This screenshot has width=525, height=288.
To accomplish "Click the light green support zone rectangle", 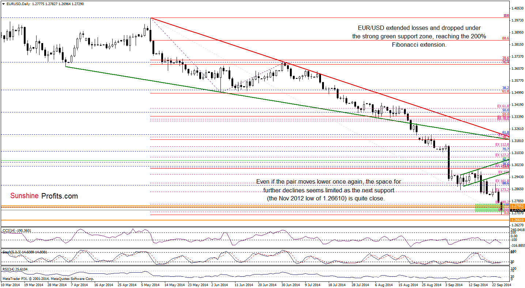I will click(x=489, y=208).
